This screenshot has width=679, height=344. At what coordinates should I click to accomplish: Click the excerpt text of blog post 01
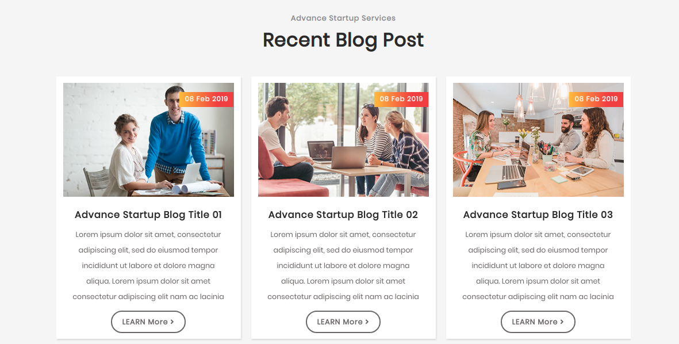[148, 266]
